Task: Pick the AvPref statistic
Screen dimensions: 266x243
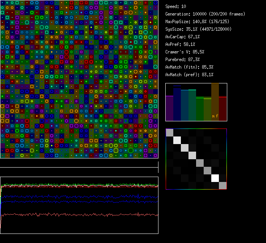Action: 180,44
